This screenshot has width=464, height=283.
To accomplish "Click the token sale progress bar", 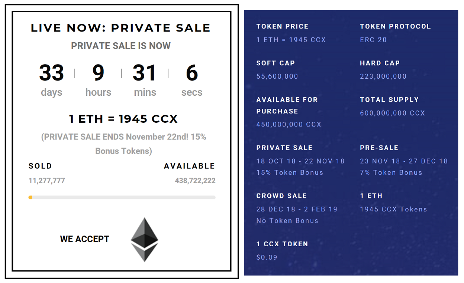I will point(122,197).
